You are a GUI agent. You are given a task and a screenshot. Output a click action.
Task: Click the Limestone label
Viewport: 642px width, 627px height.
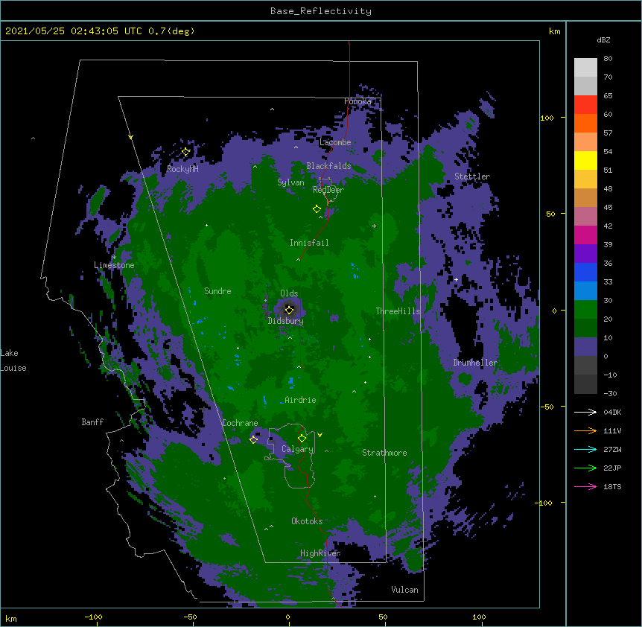[x=114, y=265]
